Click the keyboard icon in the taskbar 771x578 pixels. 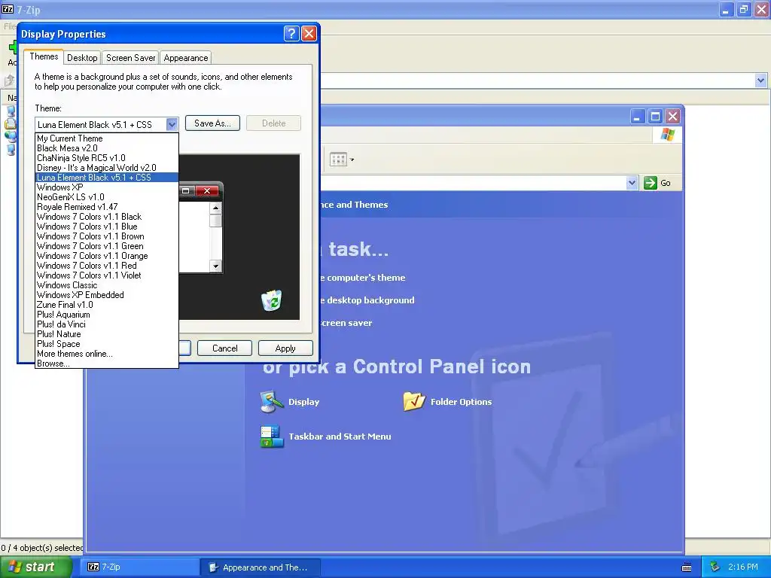[x=687, y=567]
